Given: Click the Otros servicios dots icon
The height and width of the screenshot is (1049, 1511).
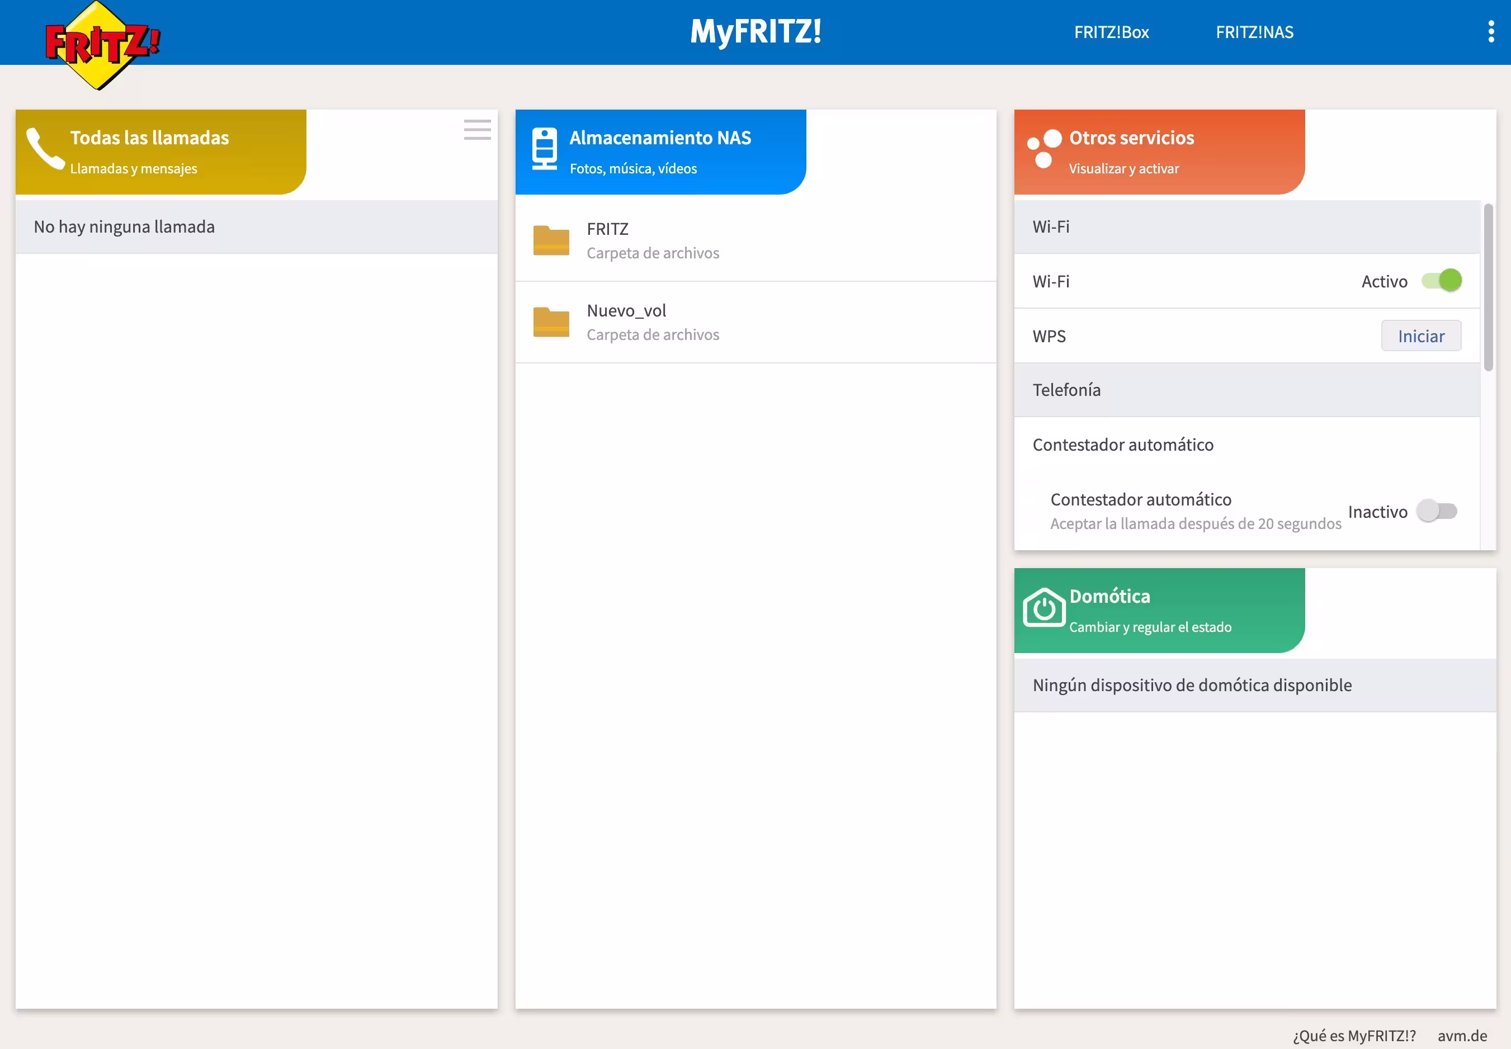Looking at the screenshot, I should [1045, 149].
